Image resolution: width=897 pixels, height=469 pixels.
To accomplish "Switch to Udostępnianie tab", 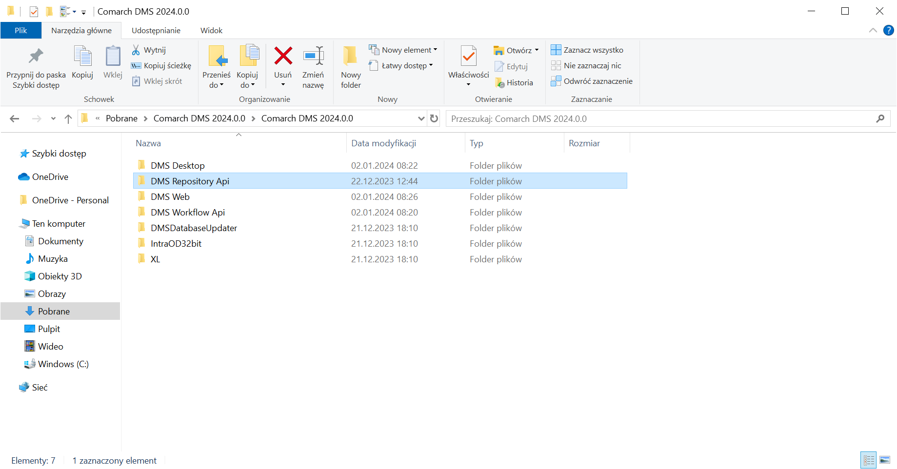I will click(x=156, y=30).
